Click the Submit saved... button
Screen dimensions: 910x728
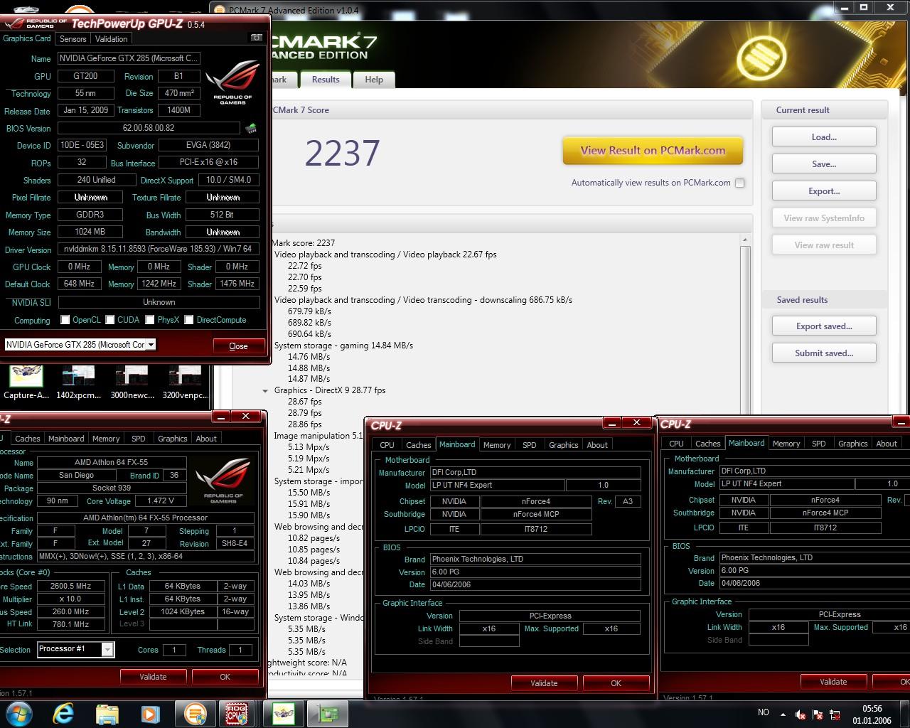tap(824, 353)
